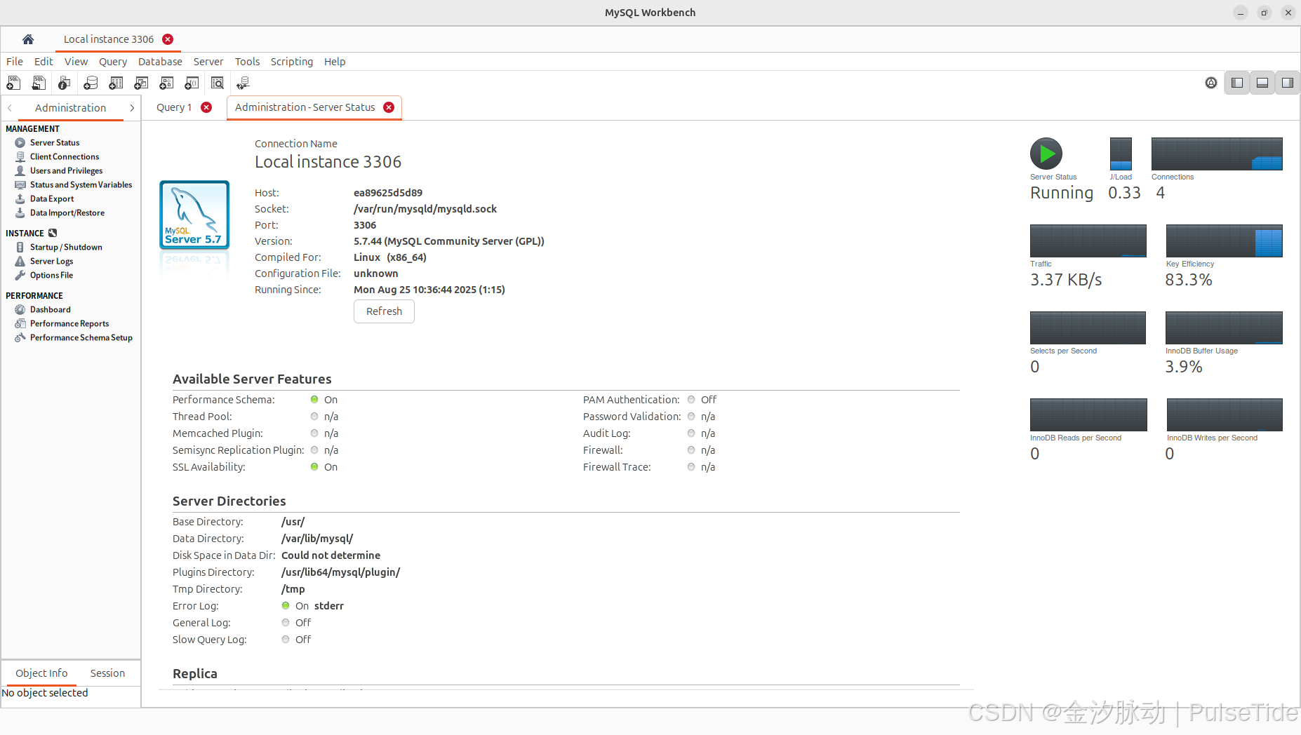Open the Server menu
The height and width of the screenshot is (735, 1301).
[208, 62]
